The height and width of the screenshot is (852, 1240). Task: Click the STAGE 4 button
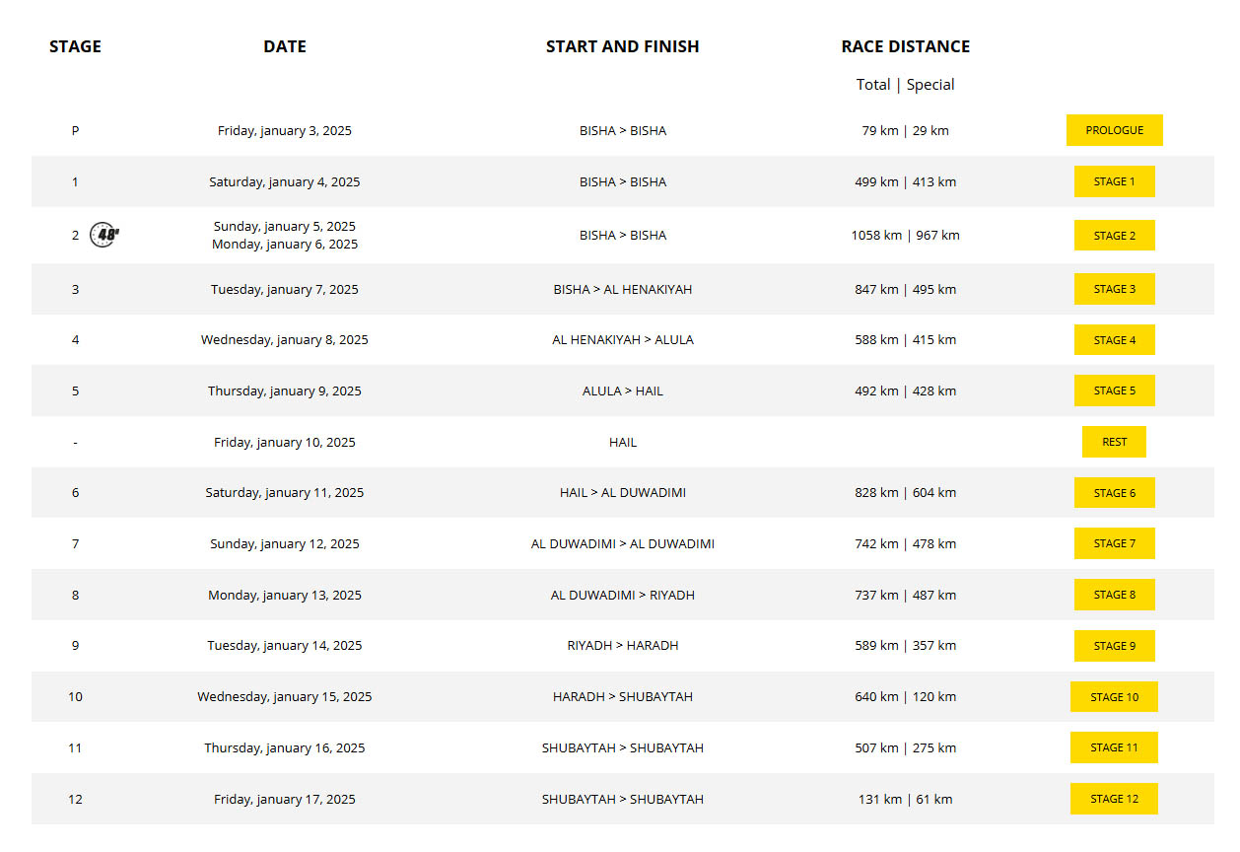click(1114, 340)
